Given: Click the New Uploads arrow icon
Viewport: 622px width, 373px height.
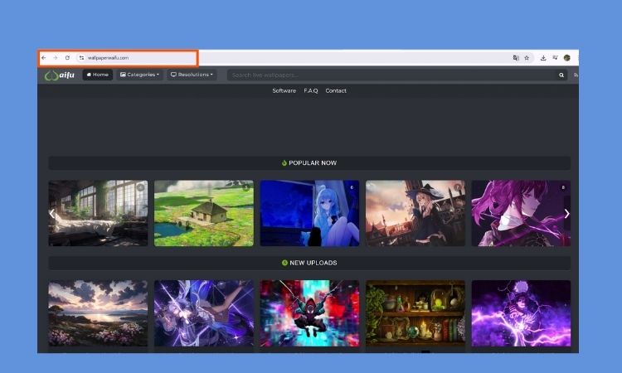Looking at the screenshot, I should pyautogui.click(x=284, y=263).
